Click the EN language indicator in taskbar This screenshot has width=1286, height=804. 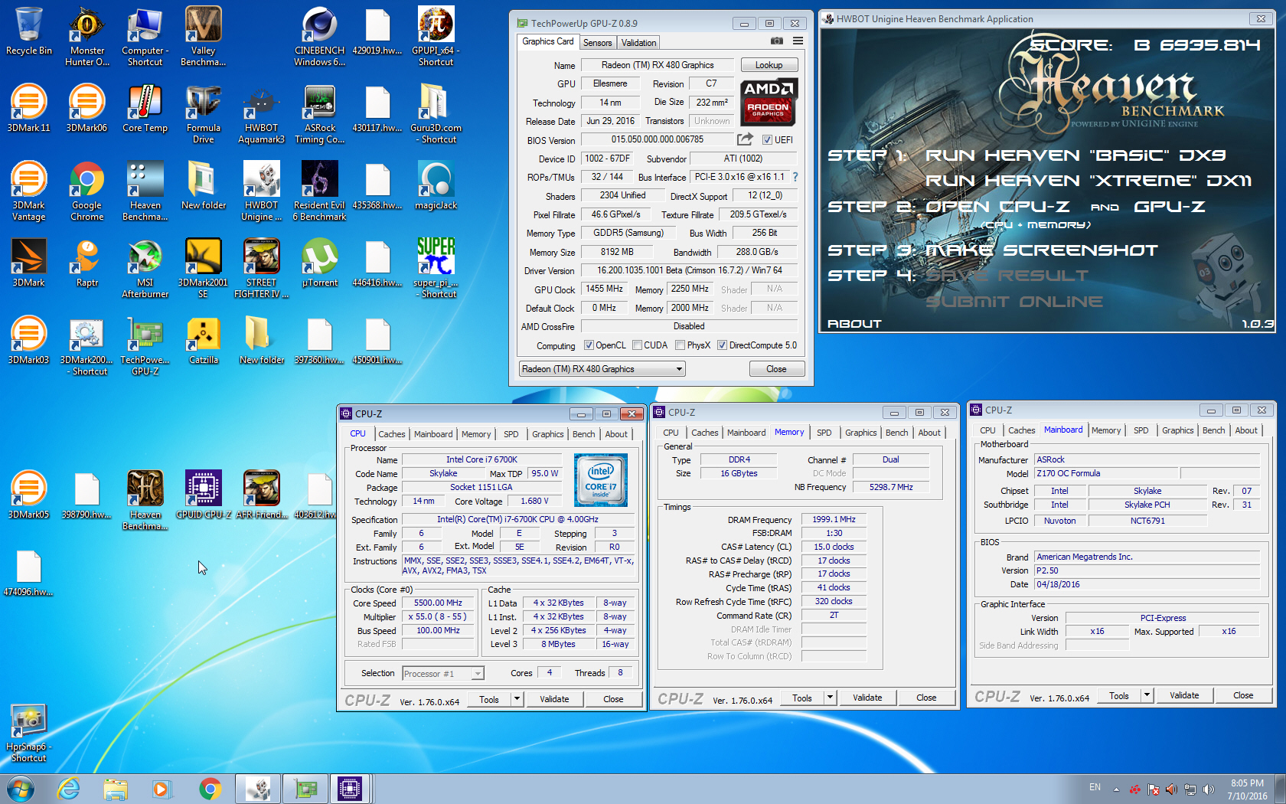(x=1095, y=787)
